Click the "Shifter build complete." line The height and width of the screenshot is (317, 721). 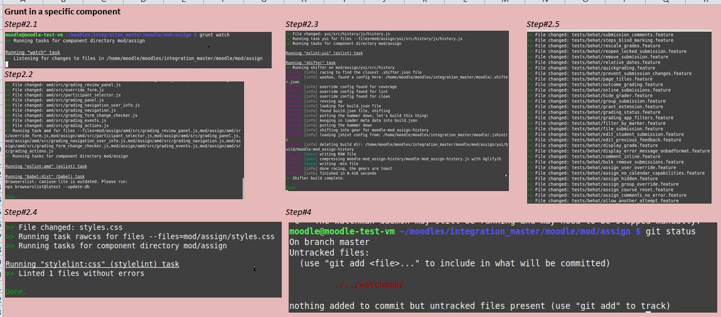316,179
